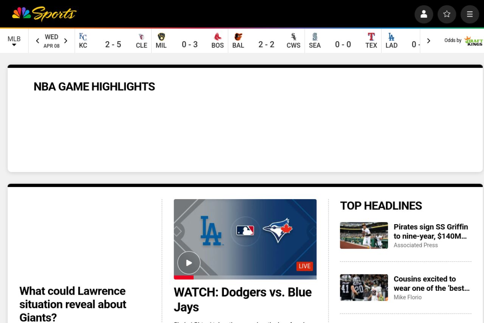The image size is (484, 323).
Task: Go to previous date in scoreboard
Action: pos(37,41)
